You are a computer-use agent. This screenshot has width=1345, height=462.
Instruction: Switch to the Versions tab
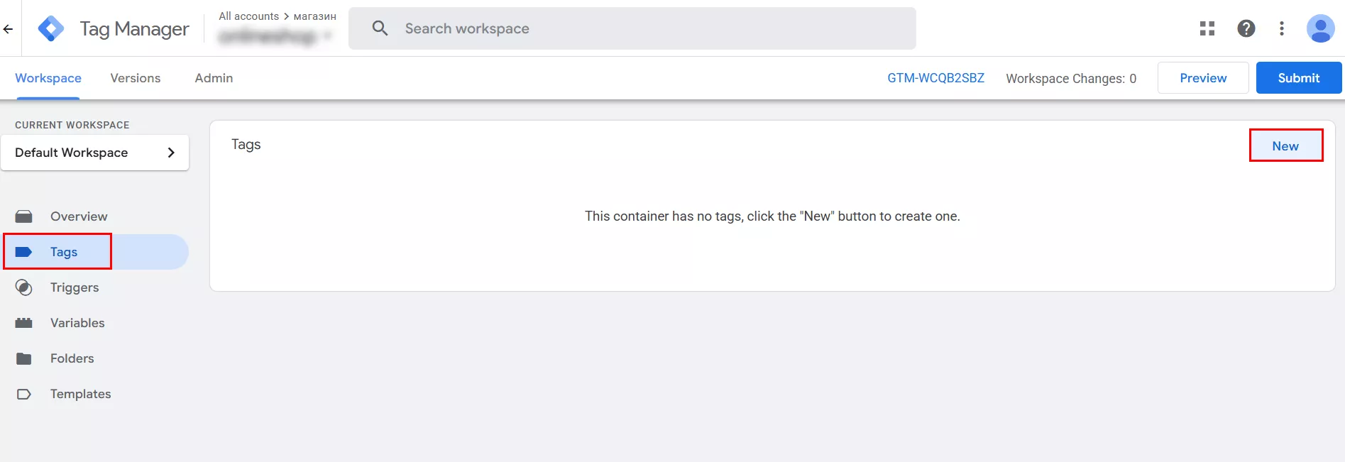coord(135,78)
